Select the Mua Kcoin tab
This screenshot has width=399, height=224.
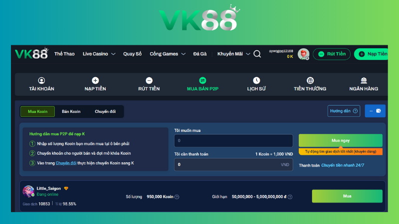tap(38, 112)
